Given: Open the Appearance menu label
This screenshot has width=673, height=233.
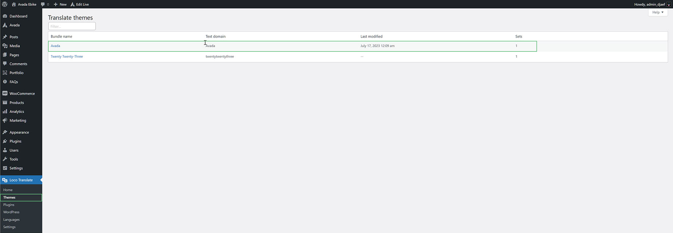Looking at the screenshot, I should (19, 132).
